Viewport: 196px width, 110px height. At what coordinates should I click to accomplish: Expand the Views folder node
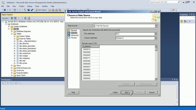pyautogui.click(x=12, y=65)
